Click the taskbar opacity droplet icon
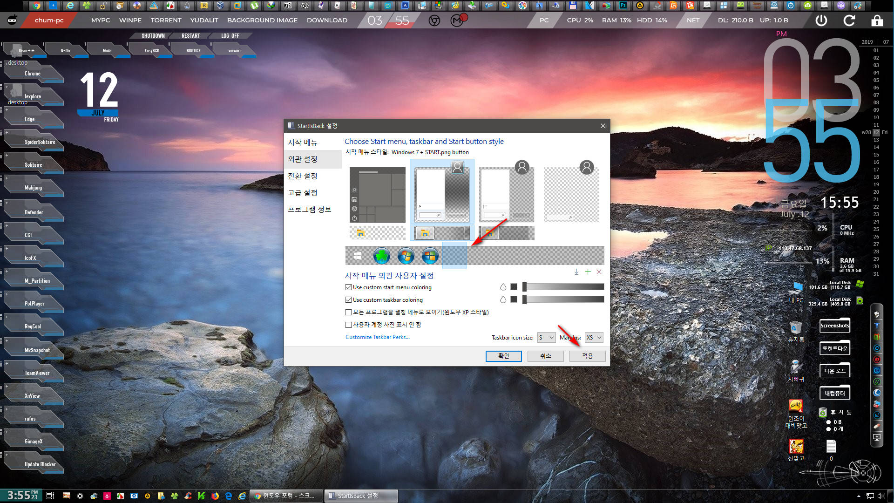894x503 pixels. point(503,299)
